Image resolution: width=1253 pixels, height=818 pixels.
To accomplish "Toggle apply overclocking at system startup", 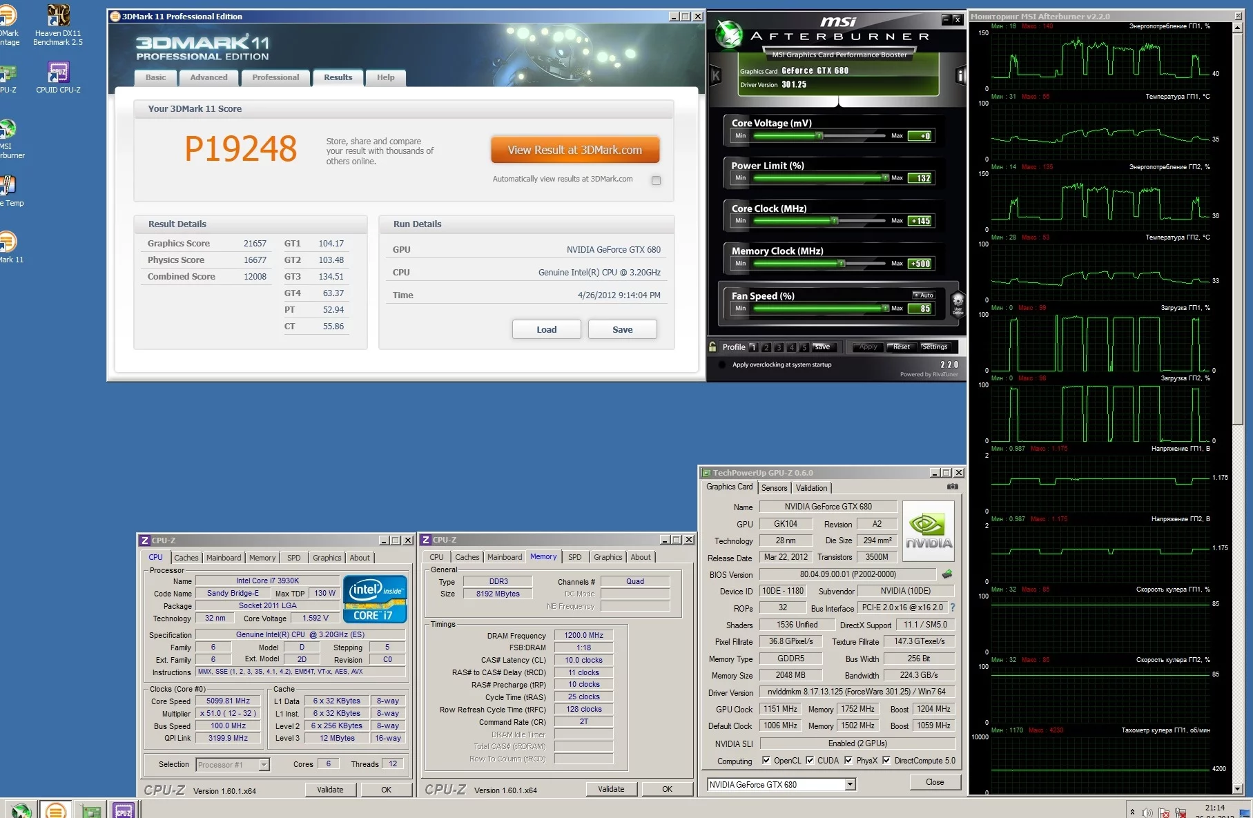I will (722, 364).
